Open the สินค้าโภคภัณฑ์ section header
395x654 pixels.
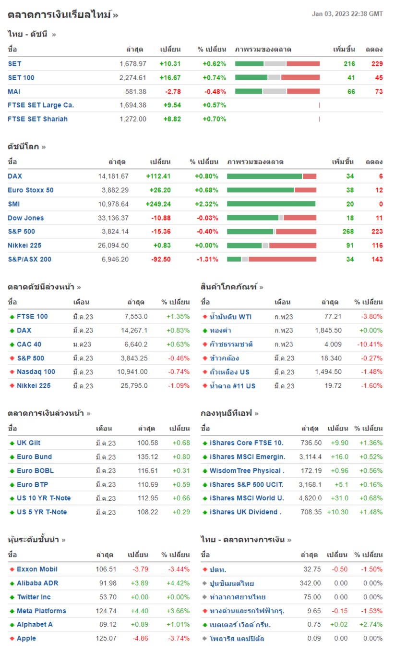(x=232, y=287)
